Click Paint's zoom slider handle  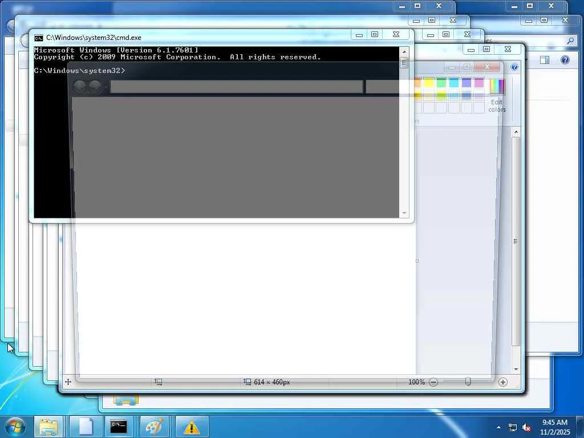pos(468,382)
